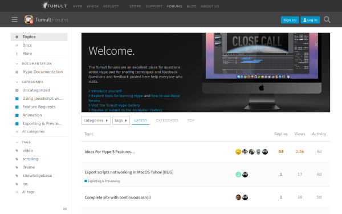Click the 2.6k views count

[300, 152]
